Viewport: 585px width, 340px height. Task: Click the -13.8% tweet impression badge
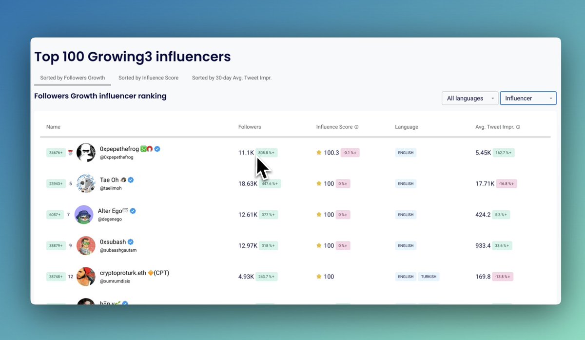click(x=503, y=277)
